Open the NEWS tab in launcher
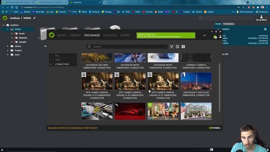270x152 pixels. pos(62,35)
